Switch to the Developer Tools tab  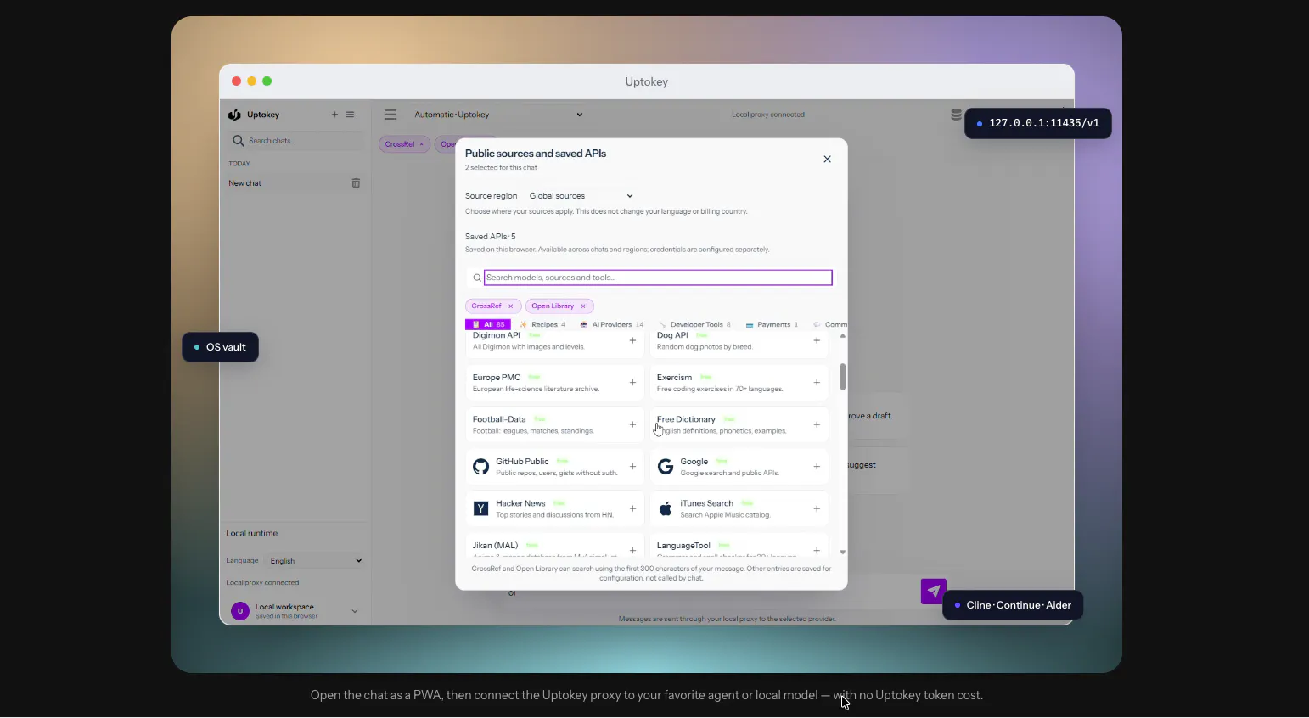(695, 324)
